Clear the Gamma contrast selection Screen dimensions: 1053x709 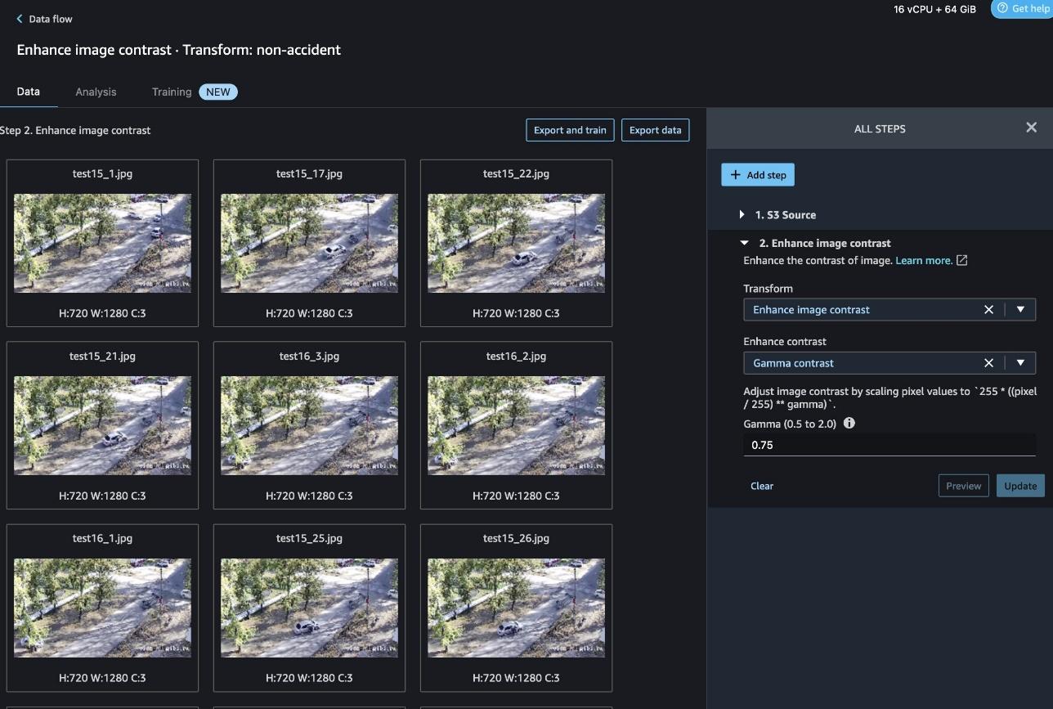[988, 363]
